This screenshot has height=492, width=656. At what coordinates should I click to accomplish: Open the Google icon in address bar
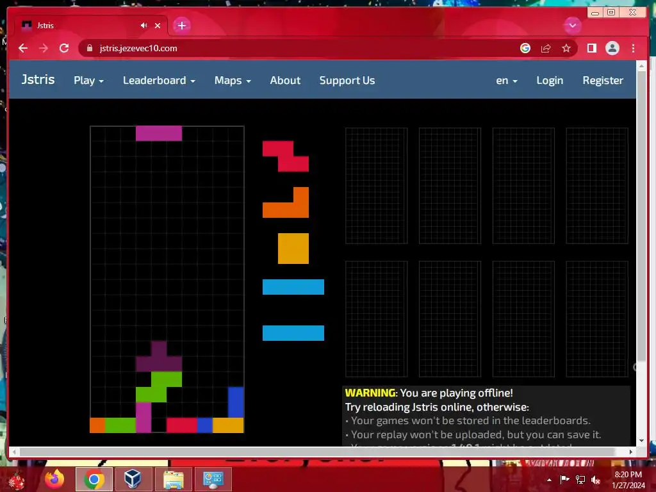525,48
